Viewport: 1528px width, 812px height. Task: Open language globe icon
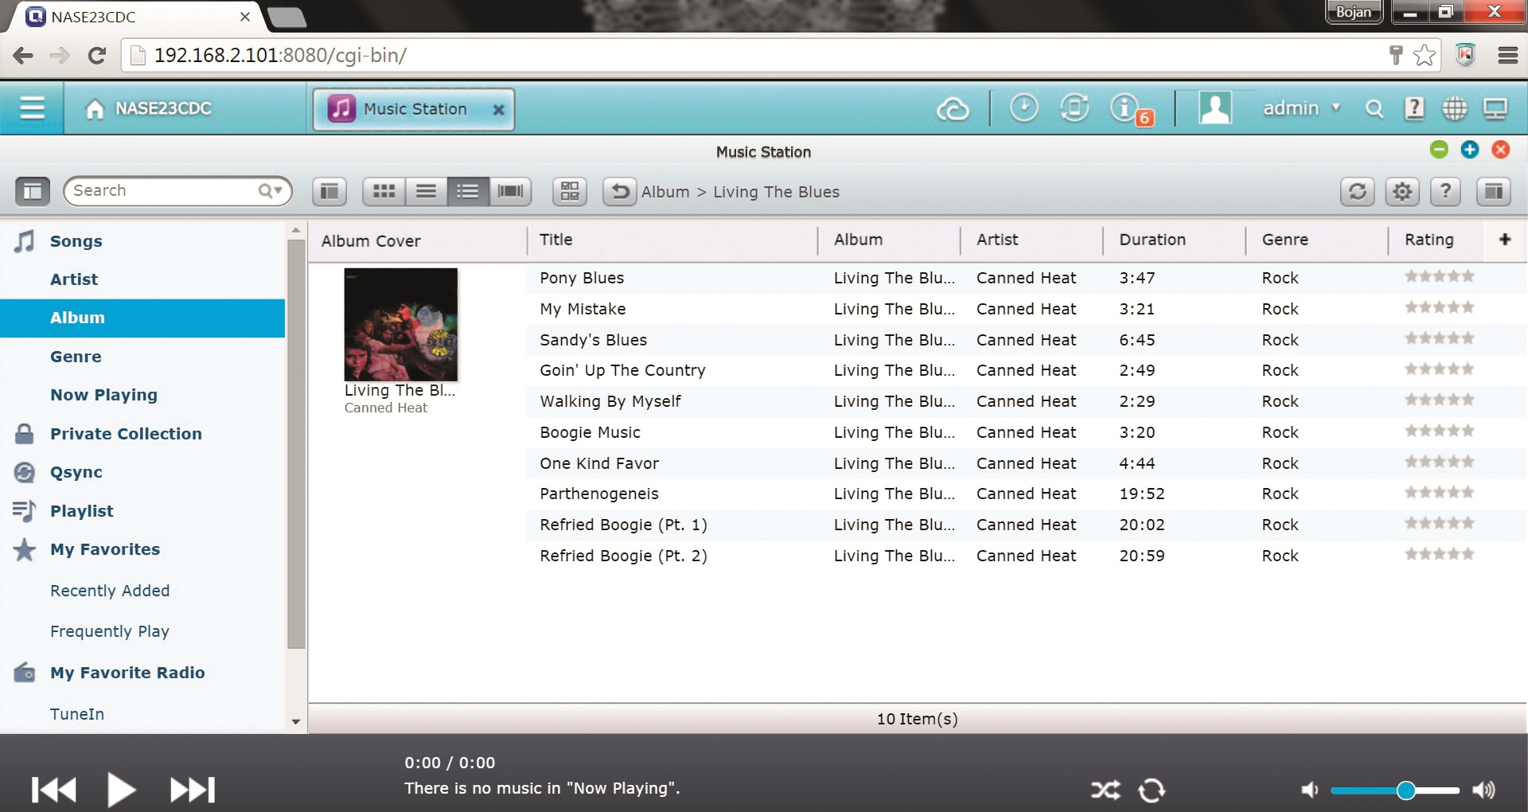click(x=1455, y=108)
